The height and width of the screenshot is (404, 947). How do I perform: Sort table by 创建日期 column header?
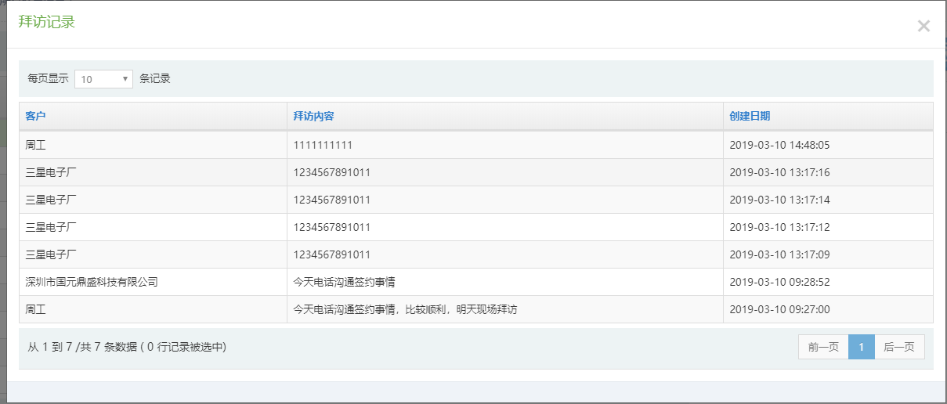pyautogui.click(x=750, y=116)
